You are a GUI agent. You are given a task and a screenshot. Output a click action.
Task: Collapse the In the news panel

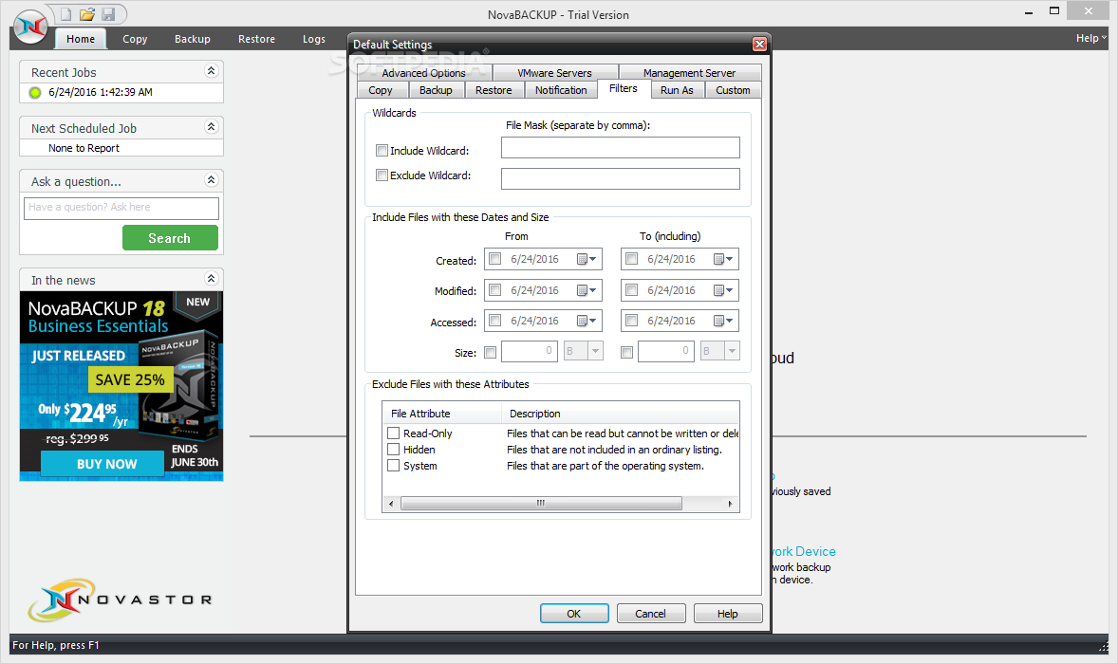(x=211, y=279)
